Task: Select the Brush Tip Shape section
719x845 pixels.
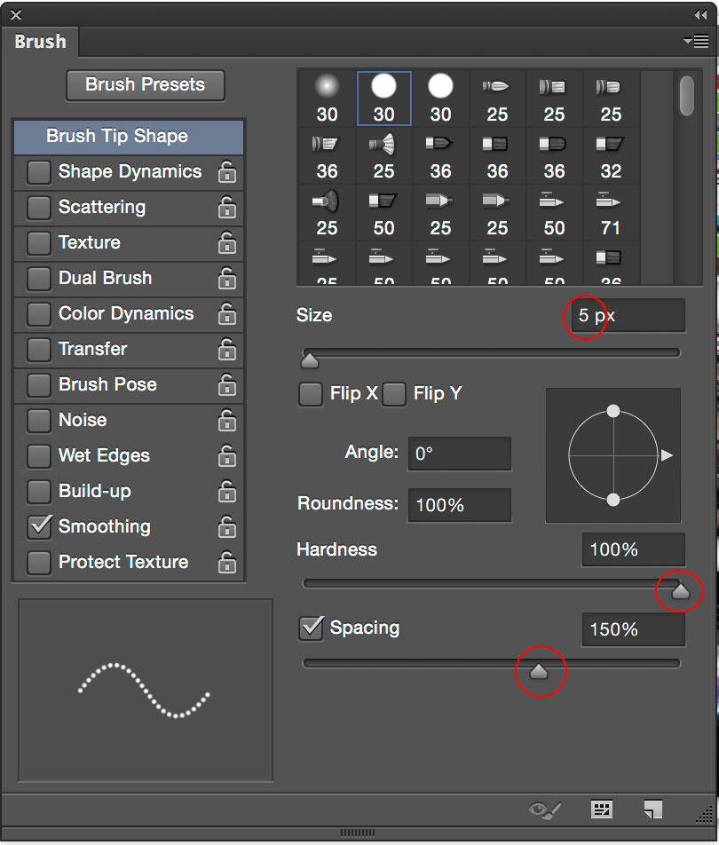Action: (x=127, y=137)
